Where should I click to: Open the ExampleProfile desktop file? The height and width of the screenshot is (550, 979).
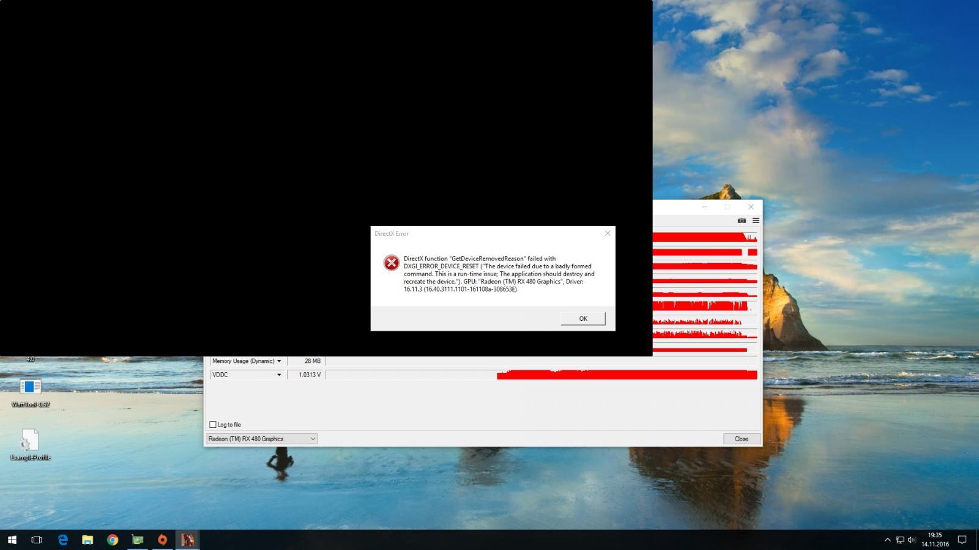pos(31,445)
